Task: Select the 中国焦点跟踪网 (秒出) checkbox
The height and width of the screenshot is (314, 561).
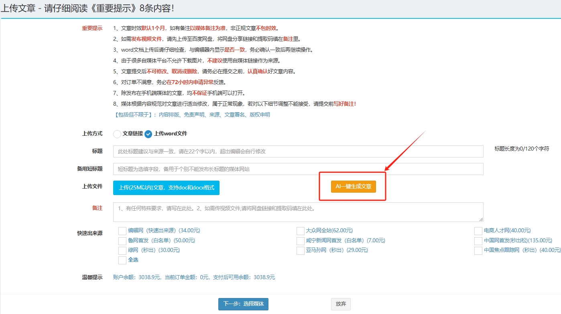Action: [x=478, y=251]
